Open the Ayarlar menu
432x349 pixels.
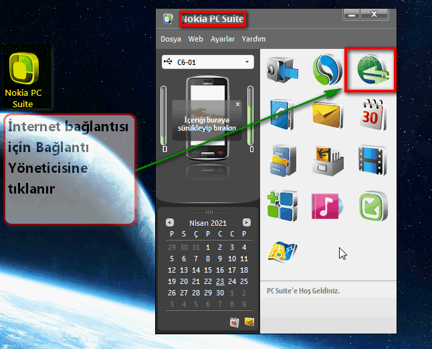pos(222,39)
